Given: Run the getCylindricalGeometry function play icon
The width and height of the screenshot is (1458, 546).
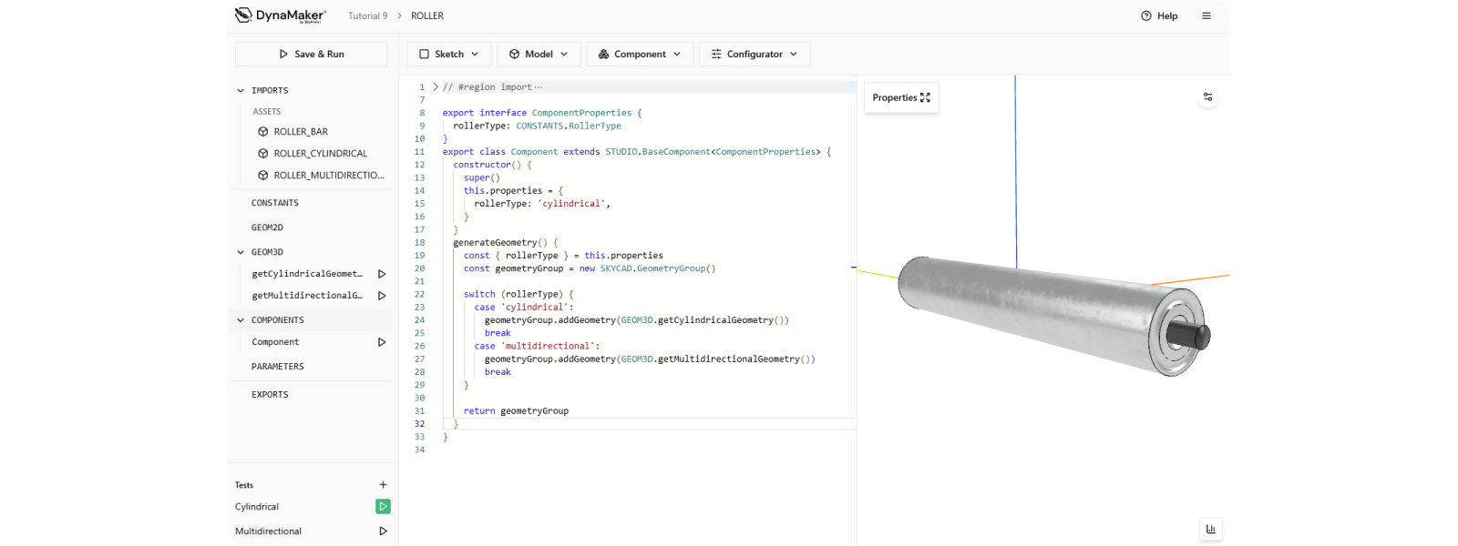Looking at the screenshot, I should (x=382, y=274).
